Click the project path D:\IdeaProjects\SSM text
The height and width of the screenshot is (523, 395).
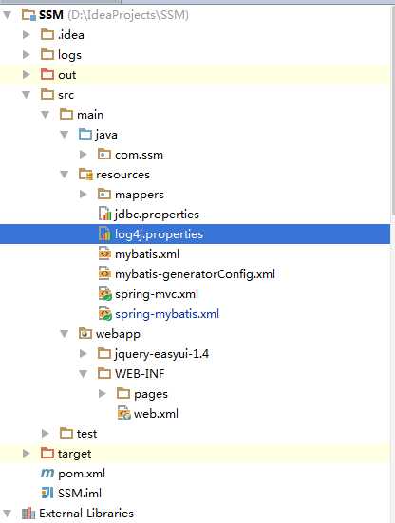tap(128, 15)
